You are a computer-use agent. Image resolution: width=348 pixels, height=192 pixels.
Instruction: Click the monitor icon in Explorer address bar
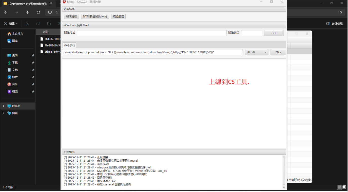50,12
